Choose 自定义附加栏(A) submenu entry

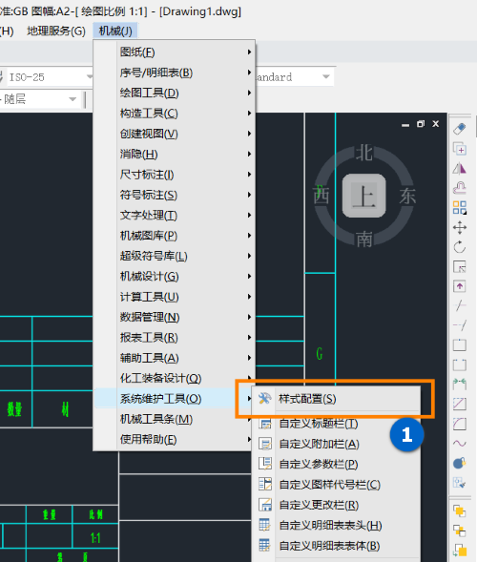tap(336, 444)
